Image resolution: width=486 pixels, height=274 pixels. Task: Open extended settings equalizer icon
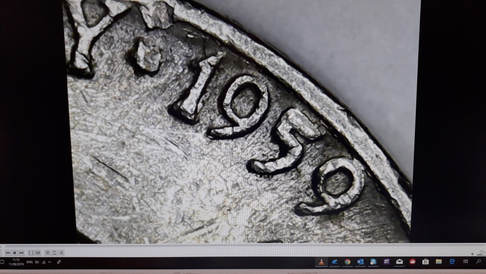(x=38, y=253)
